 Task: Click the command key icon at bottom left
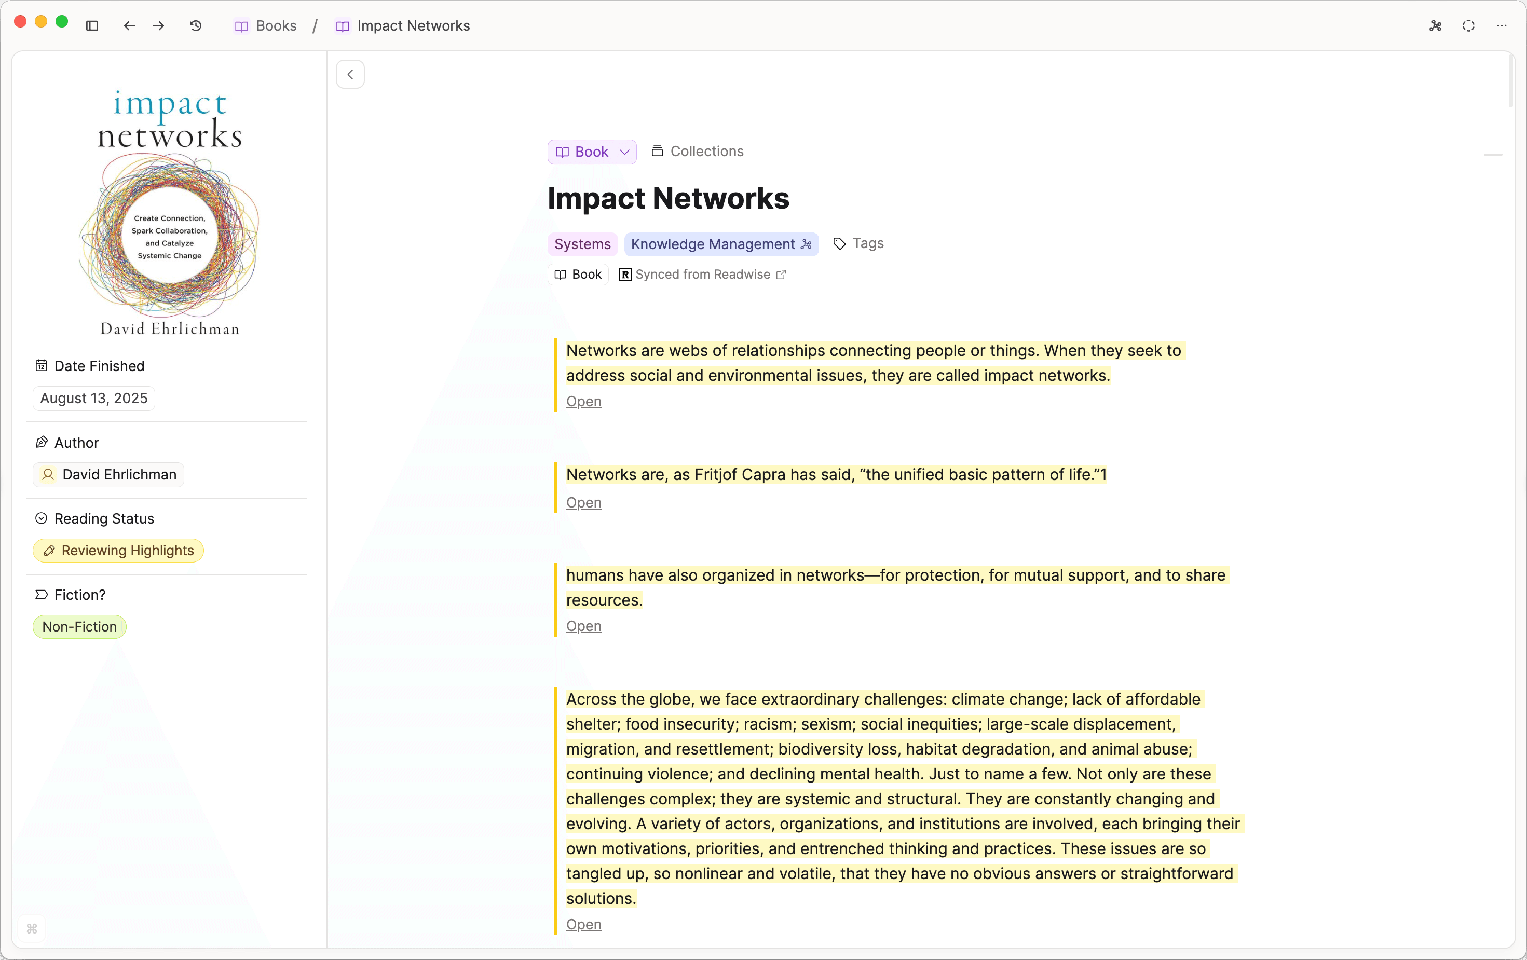tap(32, 929)
